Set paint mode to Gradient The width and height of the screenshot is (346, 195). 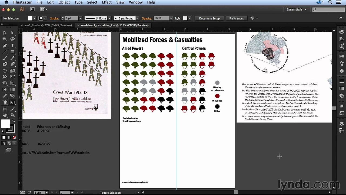(x=9, y=137)
